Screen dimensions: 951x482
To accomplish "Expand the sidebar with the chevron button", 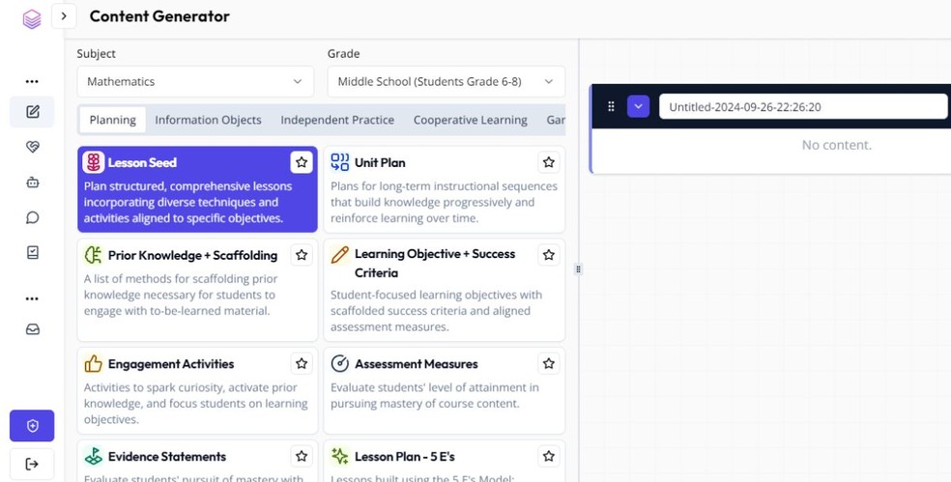I will point(64,15).
